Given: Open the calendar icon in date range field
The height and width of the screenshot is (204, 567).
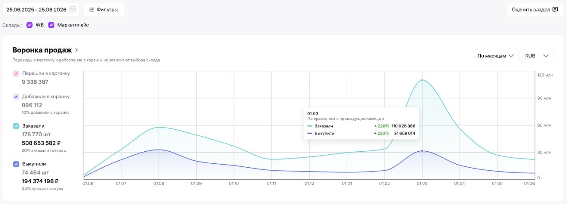Looking at the screenshot, I should click(x=73, y=9).
